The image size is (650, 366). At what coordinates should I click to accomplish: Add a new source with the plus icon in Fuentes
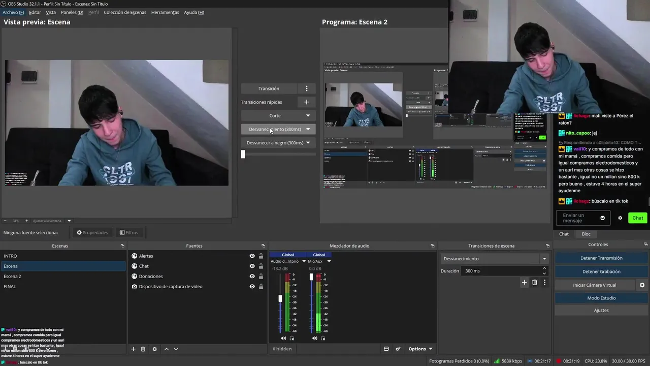click(x=134, y=349)
